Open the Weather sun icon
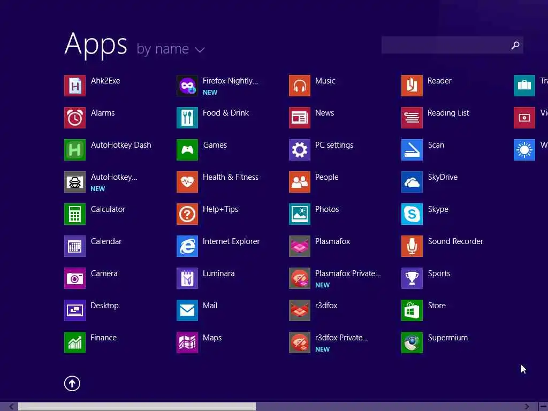548x411 pixels. (x=524, y=150)
